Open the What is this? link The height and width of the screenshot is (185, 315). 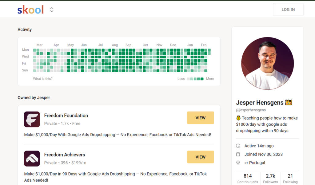coord(43,79)
